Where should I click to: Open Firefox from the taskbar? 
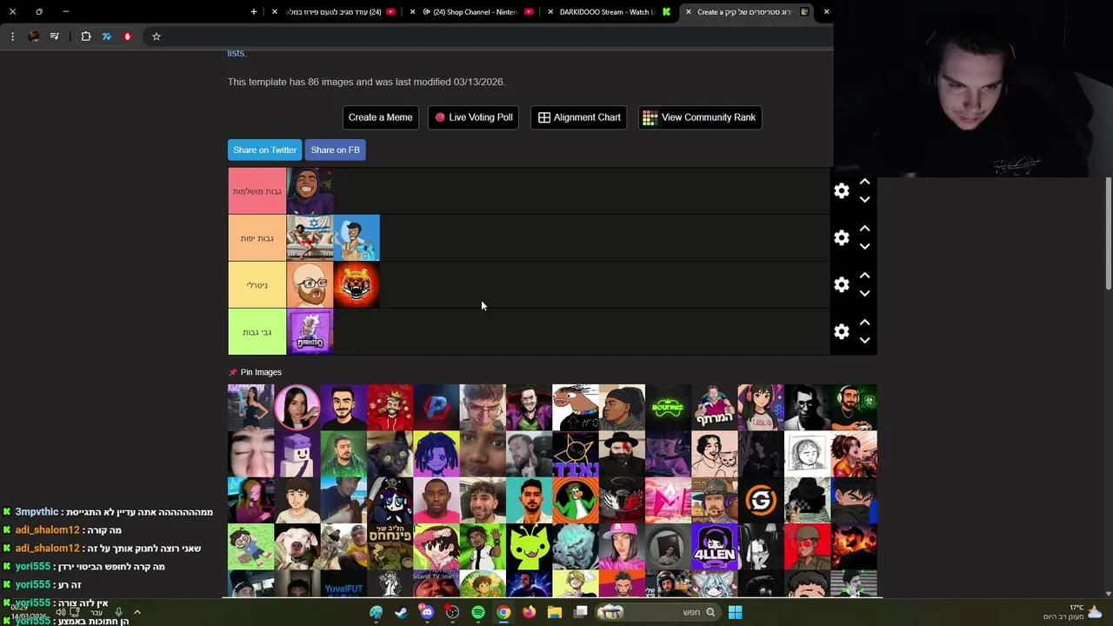[529, 612]
